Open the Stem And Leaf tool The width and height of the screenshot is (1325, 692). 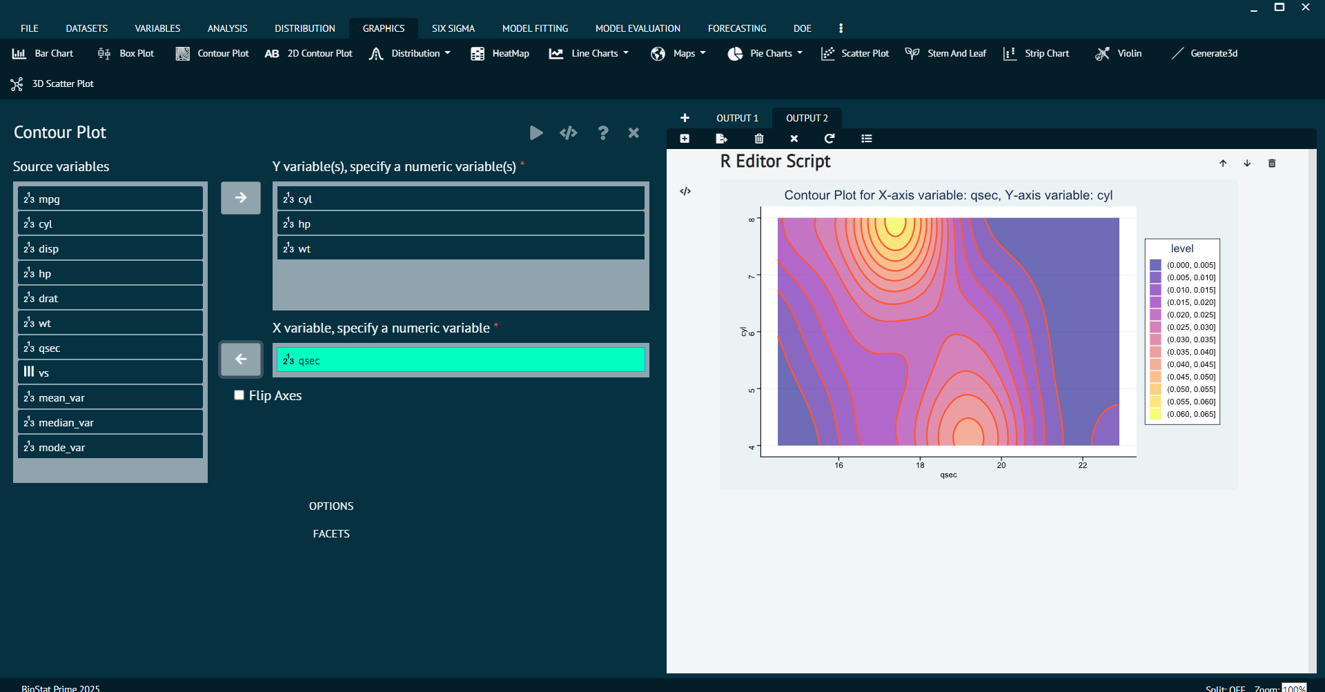945,53
